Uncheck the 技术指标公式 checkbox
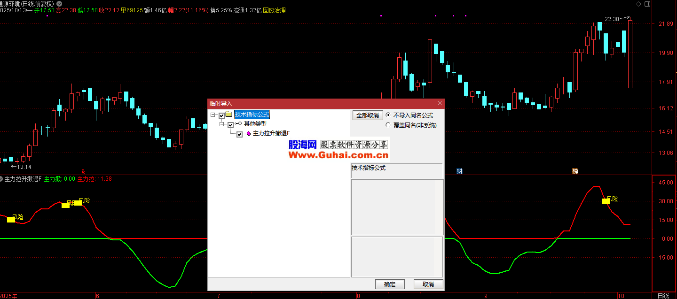The height and width of the screenshot is (299, 677). pos(221,115)
